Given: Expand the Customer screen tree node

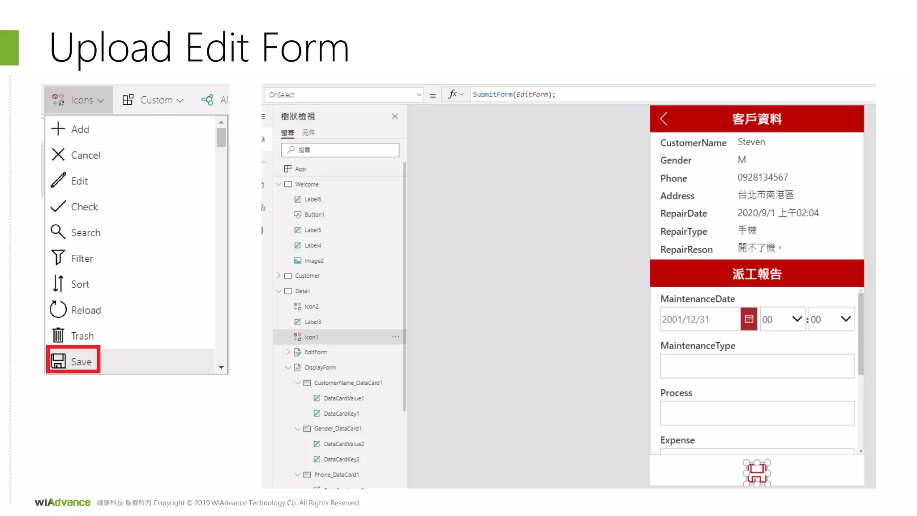Looking at the screenshot, I should tap(279, 275).
